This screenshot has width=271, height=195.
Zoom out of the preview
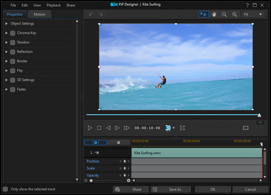coord(224,14)
